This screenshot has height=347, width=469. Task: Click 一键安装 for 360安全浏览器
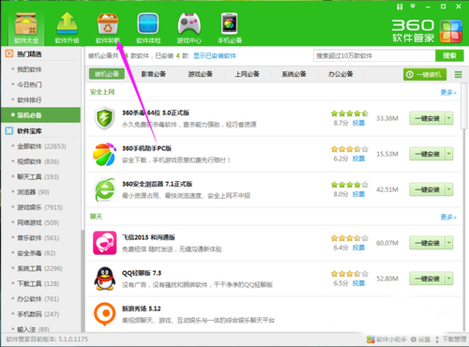427,189
